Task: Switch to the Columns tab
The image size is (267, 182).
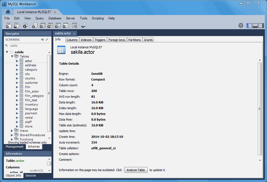Action: tap(72, 40)
